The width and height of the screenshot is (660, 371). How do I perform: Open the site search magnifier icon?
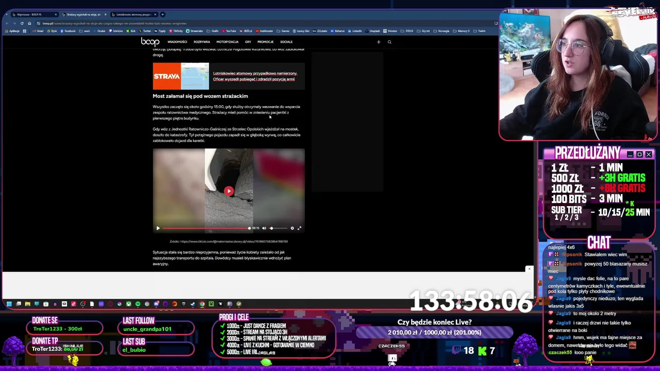click(389, 42)
